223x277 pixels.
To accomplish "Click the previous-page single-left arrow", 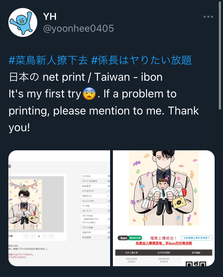I will click(33, 236).
